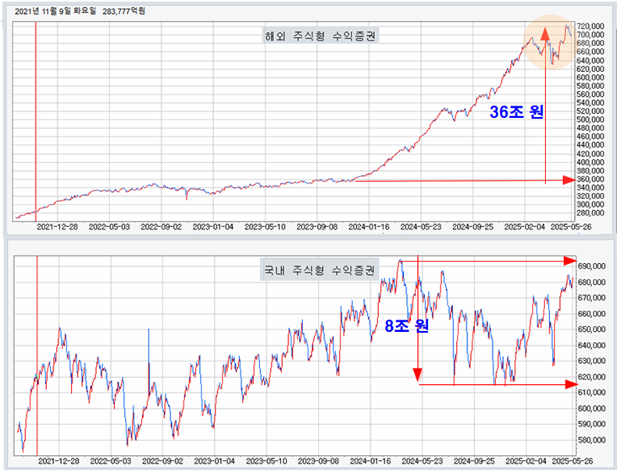
Task: Click 520,000 on the overseas chart axis
Action: coord(590,112)
